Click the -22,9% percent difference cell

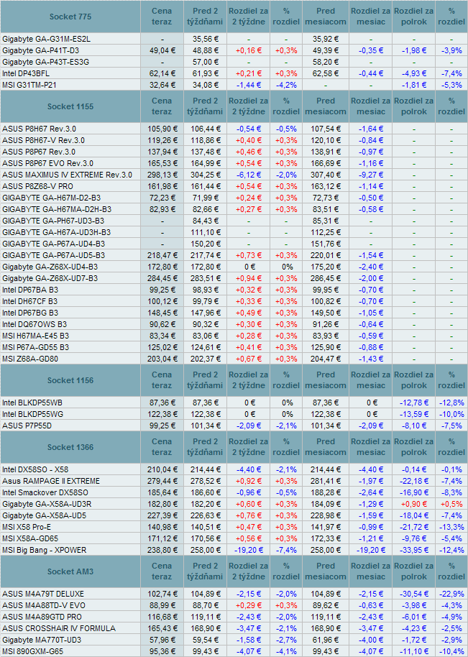click(x=451, y=594)
